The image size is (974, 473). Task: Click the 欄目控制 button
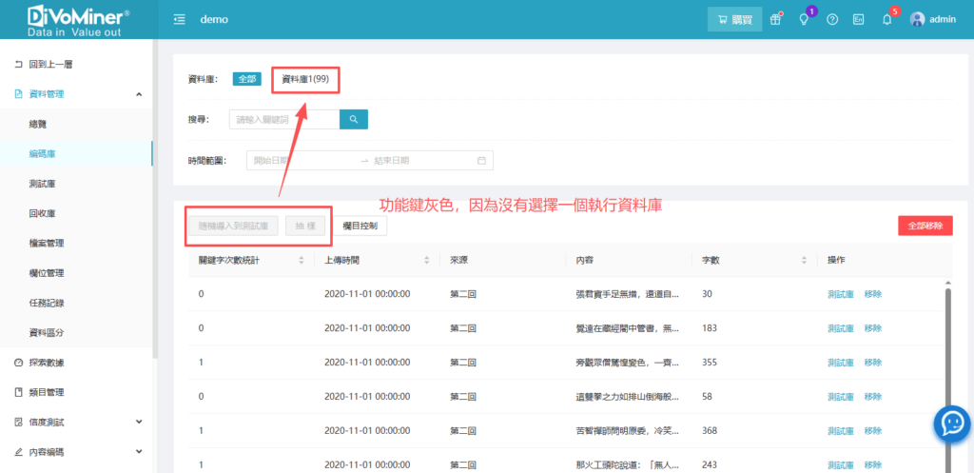click(360, 227)
